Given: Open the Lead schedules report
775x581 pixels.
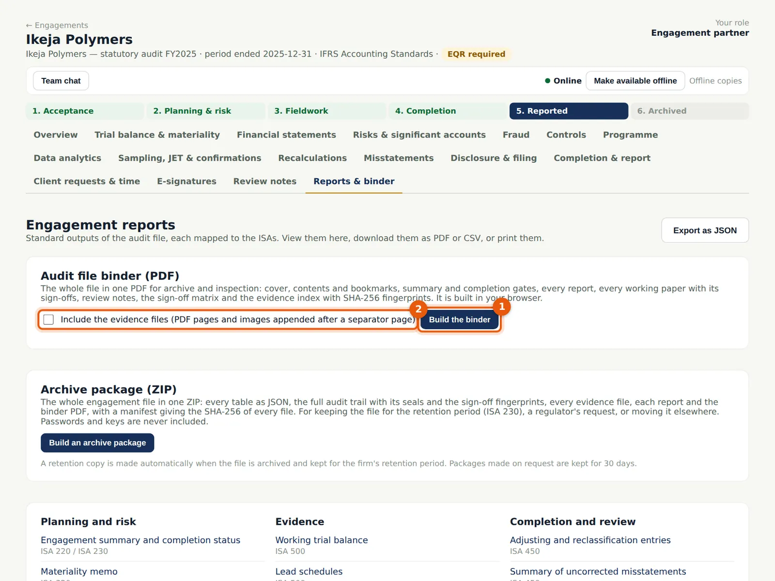Looking at the screenshot, I should coord(309,571).
